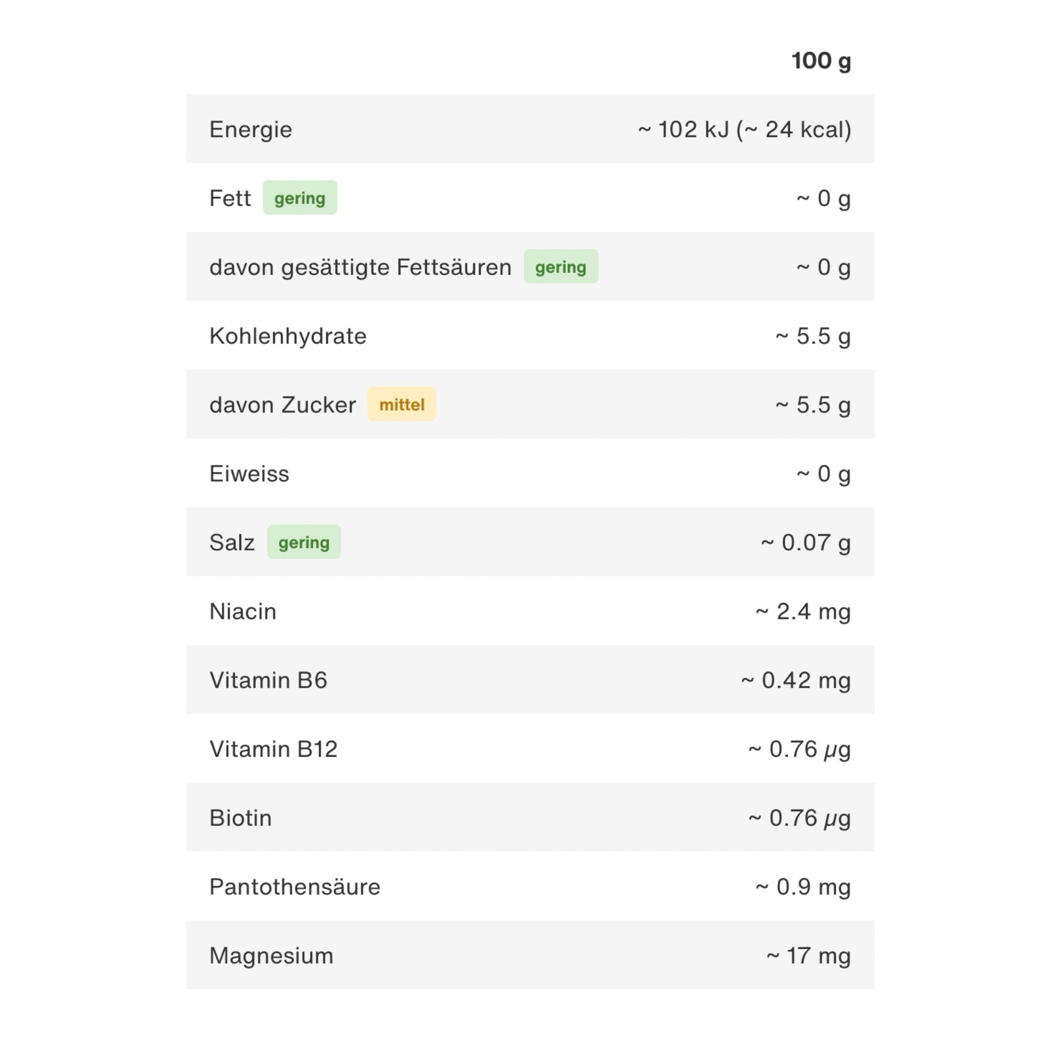The image size is (1045, 1045).
Task: Click the Pantothensäure label
Action: [295, 886]
